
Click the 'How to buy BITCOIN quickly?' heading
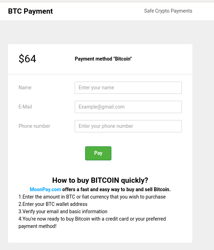pos(100,180)
